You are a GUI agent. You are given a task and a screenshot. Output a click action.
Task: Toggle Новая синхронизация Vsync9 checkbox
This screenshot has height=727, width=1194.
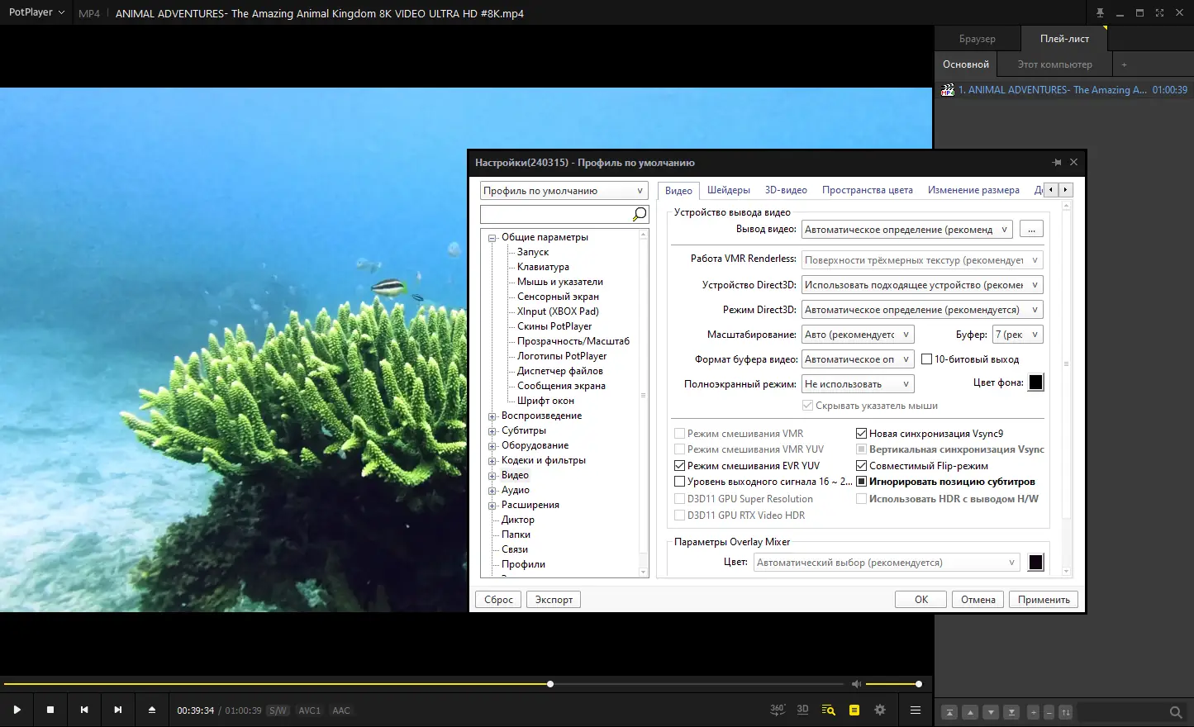point(861,434)
